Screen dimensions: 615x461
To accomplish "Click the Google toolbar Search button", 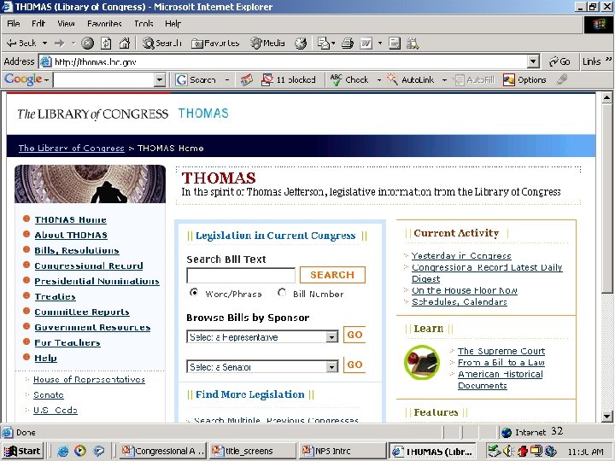I will pyautogui.click(x=196, y=80).
